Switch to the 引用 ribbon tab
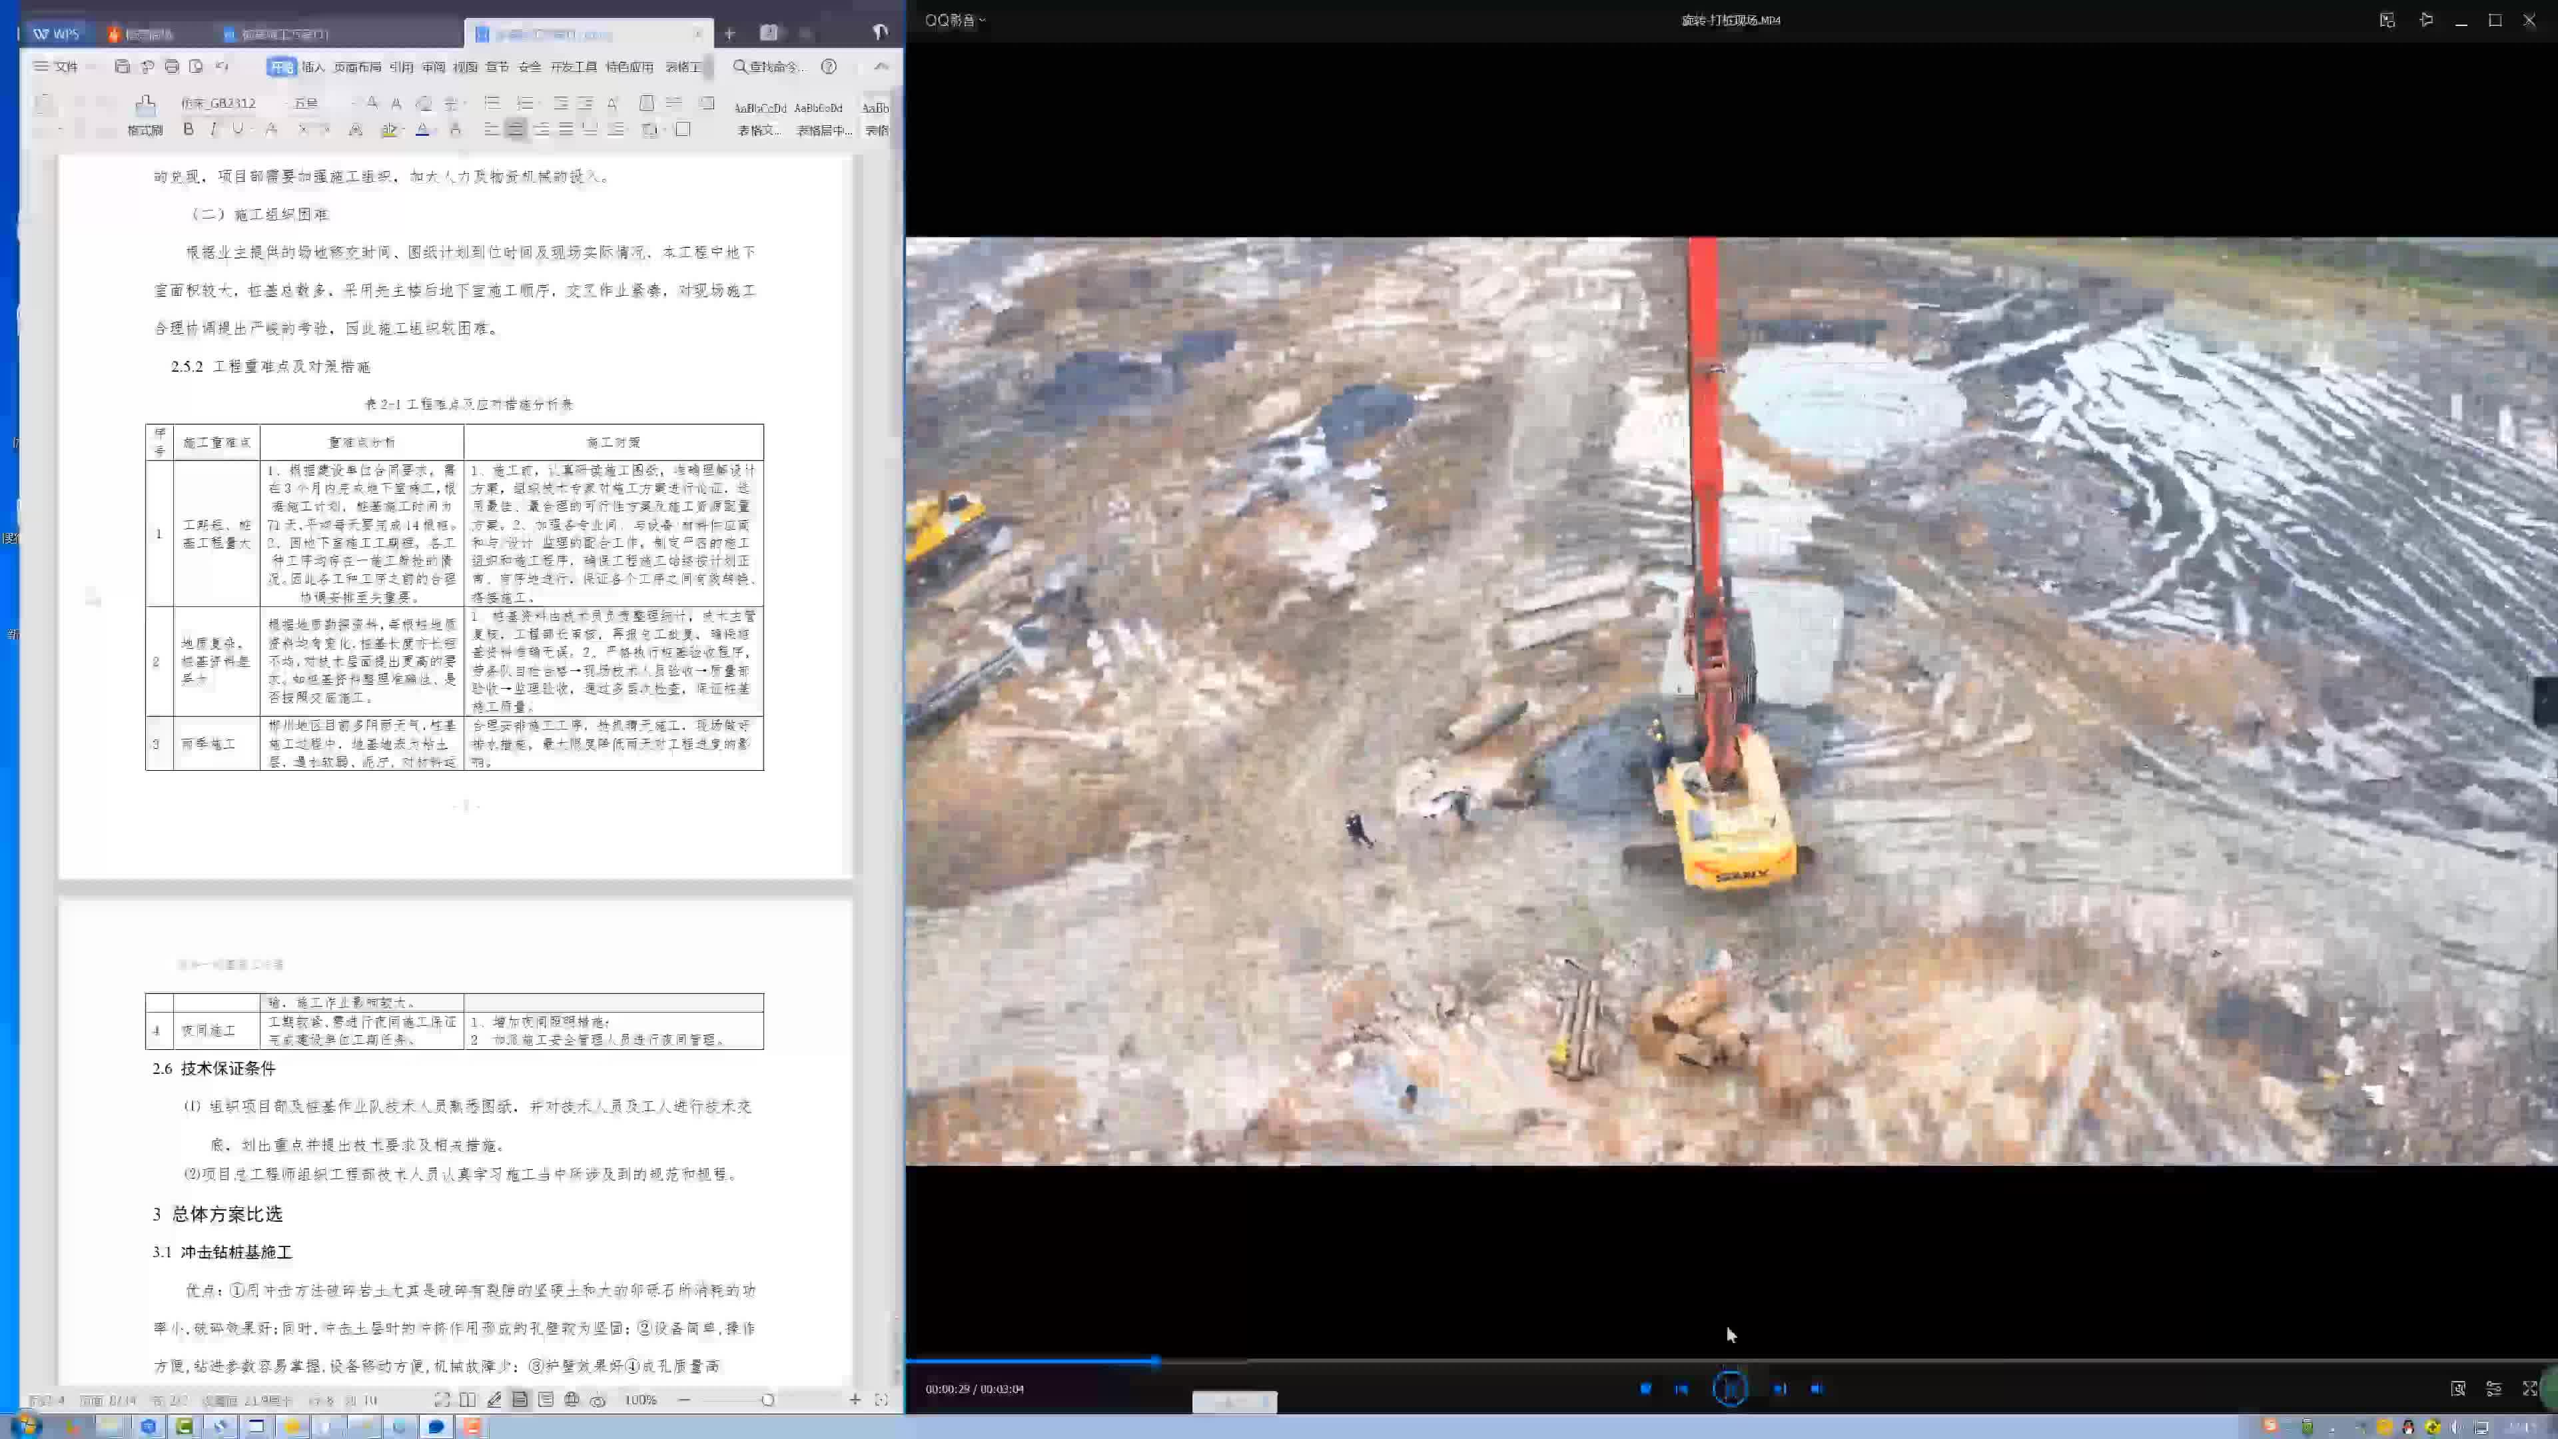The height and width of the screenshot is (1439, 2558). tap(401, 67)
